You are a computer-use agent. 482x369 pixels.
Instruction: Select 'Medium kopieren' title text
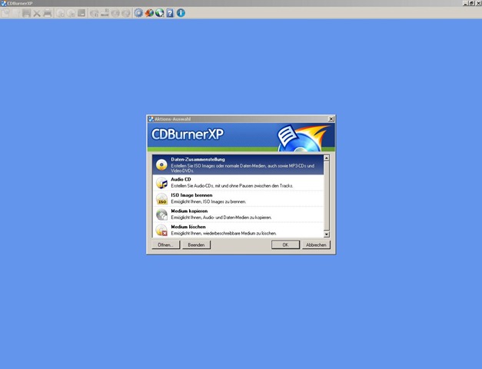click(189, 211)
